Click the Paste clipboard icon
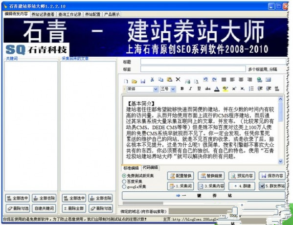Screen dimensions: 293x225 [x=169, y=80]
